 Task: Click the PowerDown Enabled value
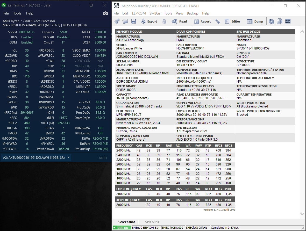63,149
